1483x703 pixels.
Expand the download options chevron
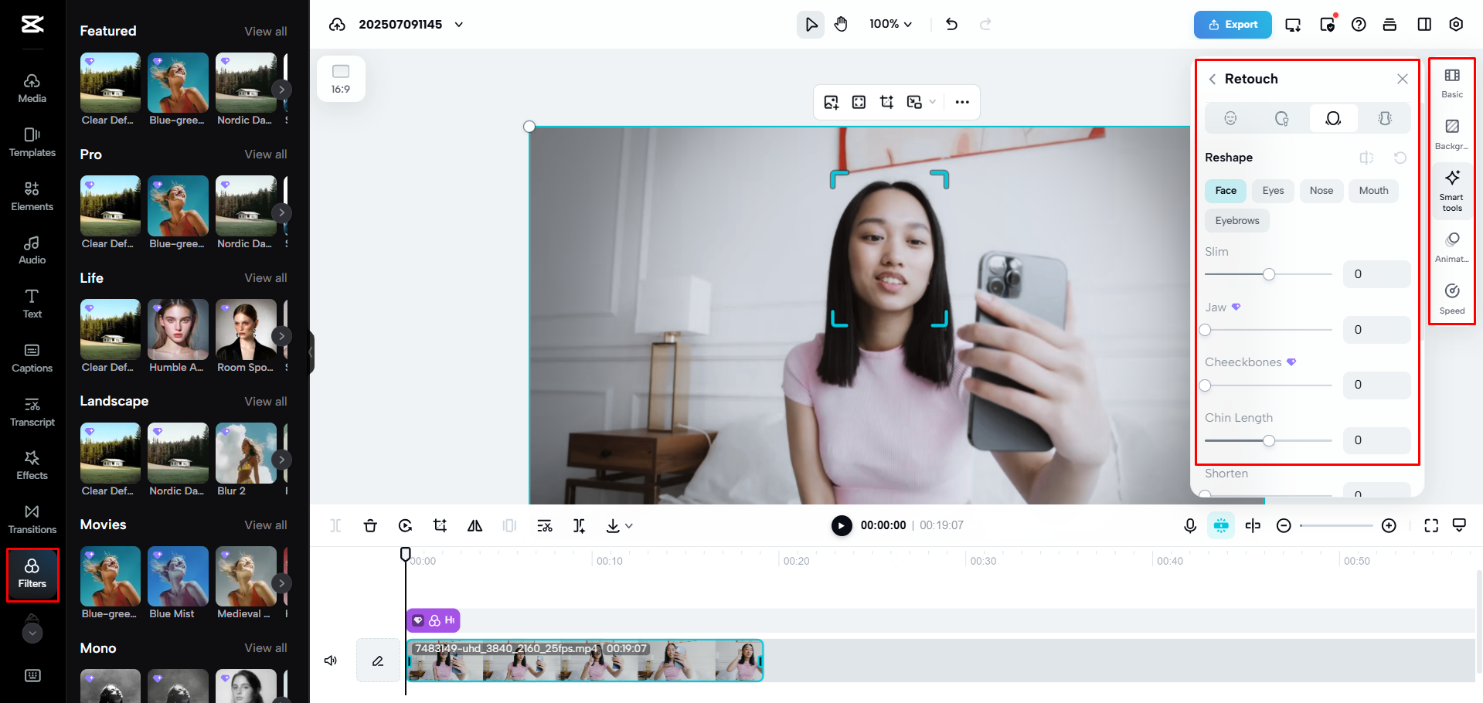[629, 525]
